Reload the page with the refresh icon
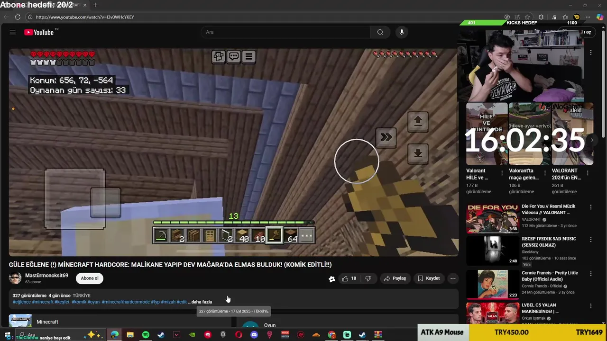Screen dimensions: 607x341 (x=18, y=17)
